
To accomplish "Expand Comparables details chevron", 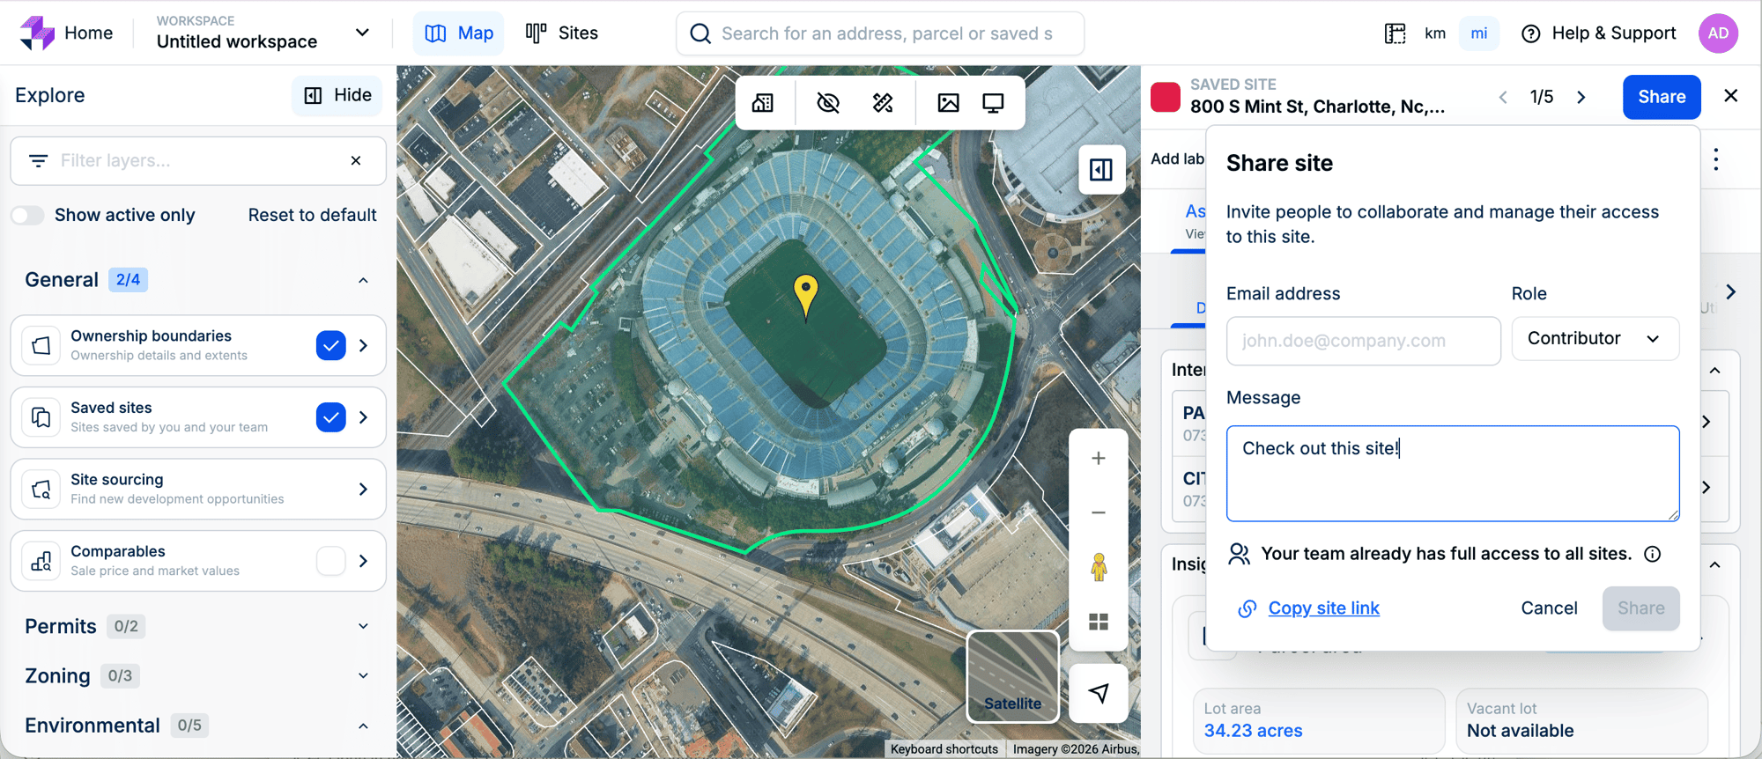I will tap(363, 561).
